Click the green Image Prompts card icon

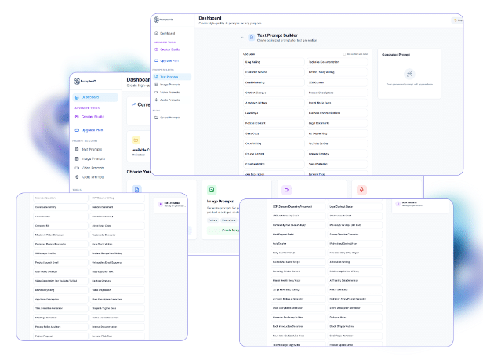pos(211,190)
